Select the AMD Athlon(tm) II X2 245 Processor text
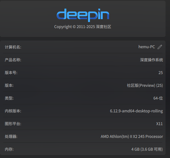170x158 pixels. click(x=132, y=136)
